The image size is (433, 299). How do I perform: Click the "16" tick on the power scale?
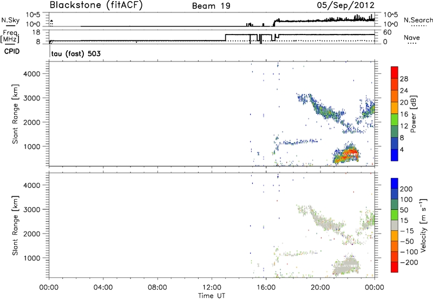tap(404, 114)
